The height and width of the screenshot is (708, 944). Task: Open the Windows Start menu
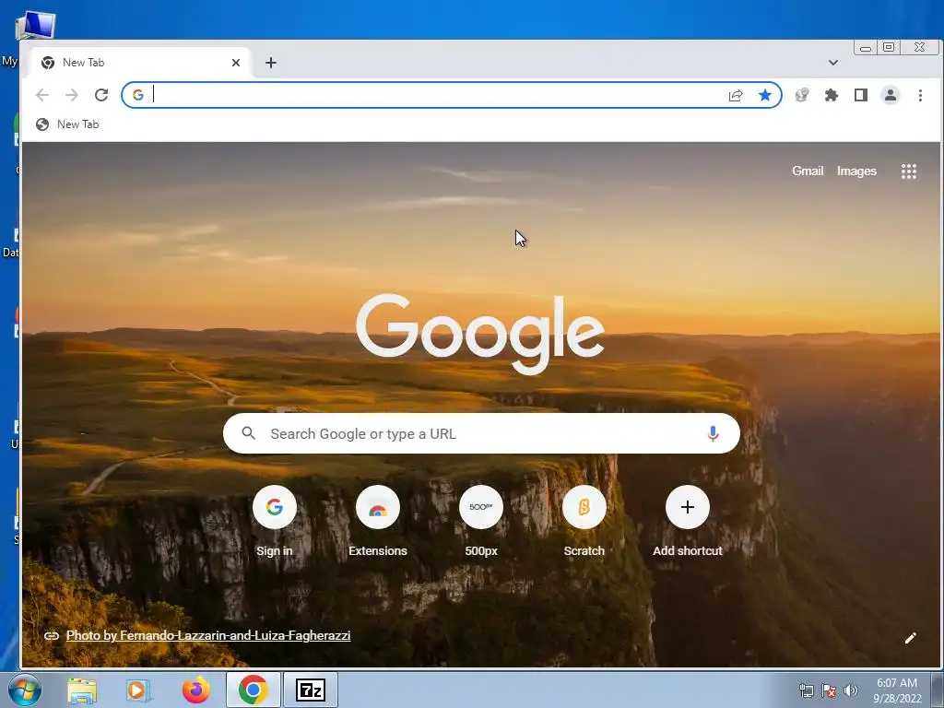[x=25, y=690]
